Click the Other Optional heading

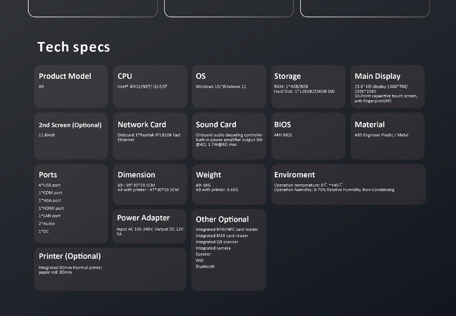pos(222,219)
